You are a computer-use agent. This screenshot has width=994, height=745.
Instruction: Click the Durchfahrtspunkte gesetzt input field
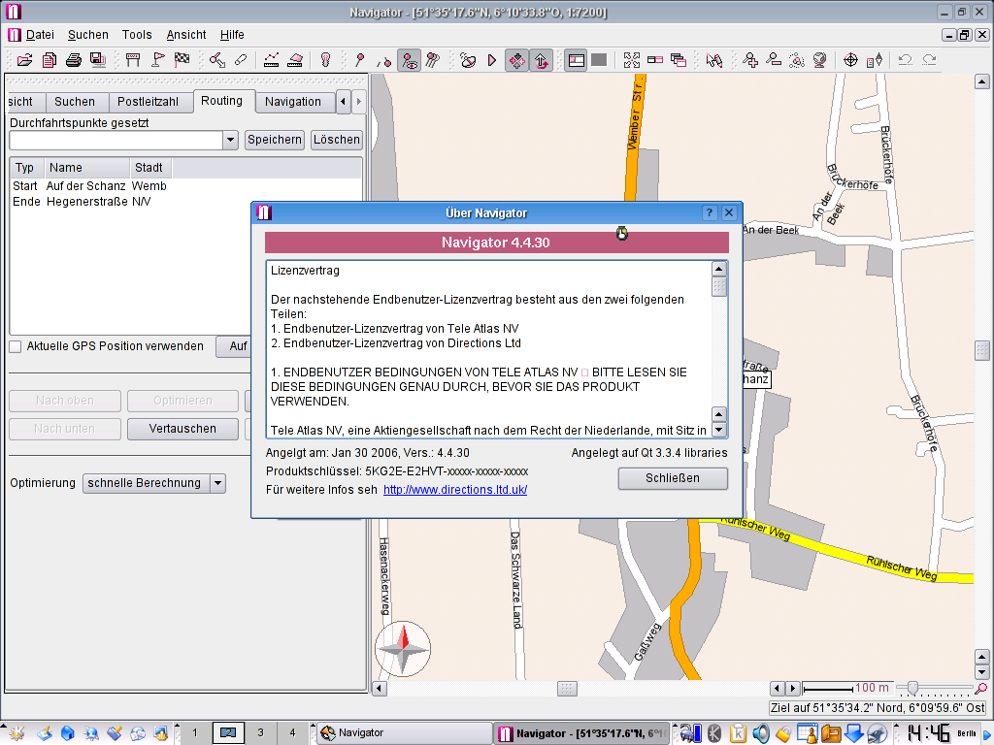pyautogui.click(x=116, y=140)
